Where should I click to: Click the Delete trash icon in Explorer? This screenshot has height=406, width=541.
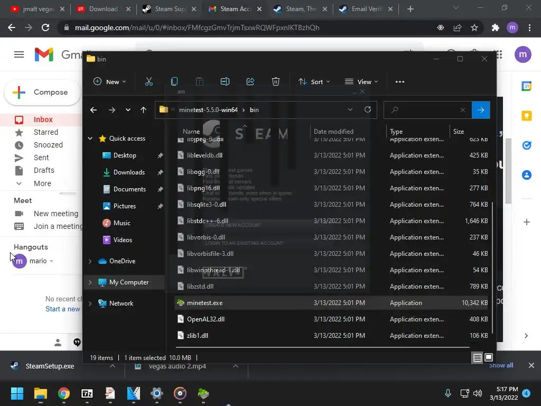(x=276, y=81)
